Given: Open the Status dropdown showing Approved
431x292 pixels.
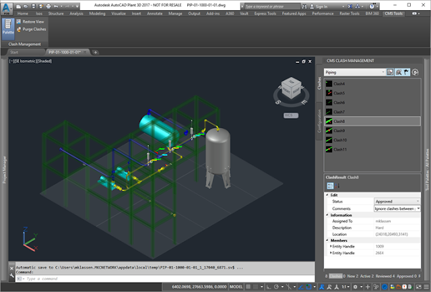Looking at the screenshot, I should click(397, 201).
